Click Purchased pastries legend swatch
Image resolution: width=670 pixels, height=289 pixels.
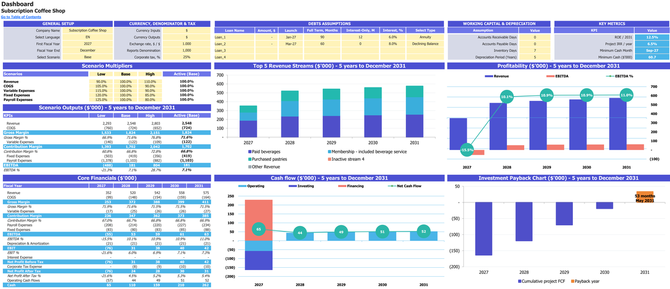pos(250,159)
